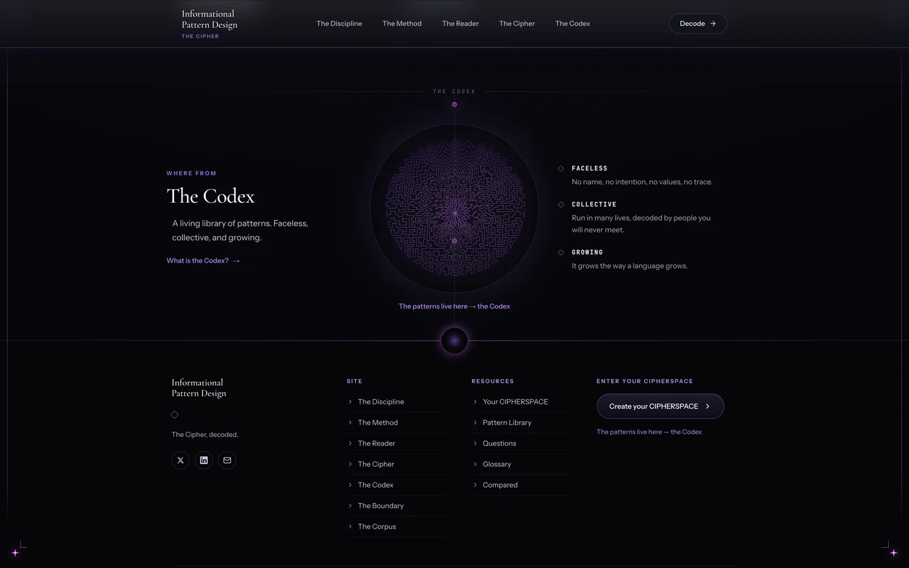Click the chevron before The Cipher footer link
The width and height of the screenshot is (909, 568).
(350, 464)
